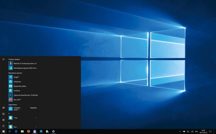Click the POL language indicator
216x134 pixels.
pos(197,132)
